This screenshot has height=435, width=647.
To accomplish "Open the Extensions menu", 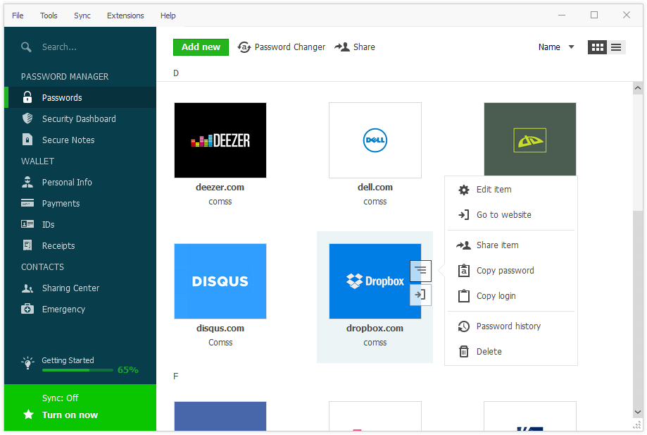I will [x=125, y=15].
